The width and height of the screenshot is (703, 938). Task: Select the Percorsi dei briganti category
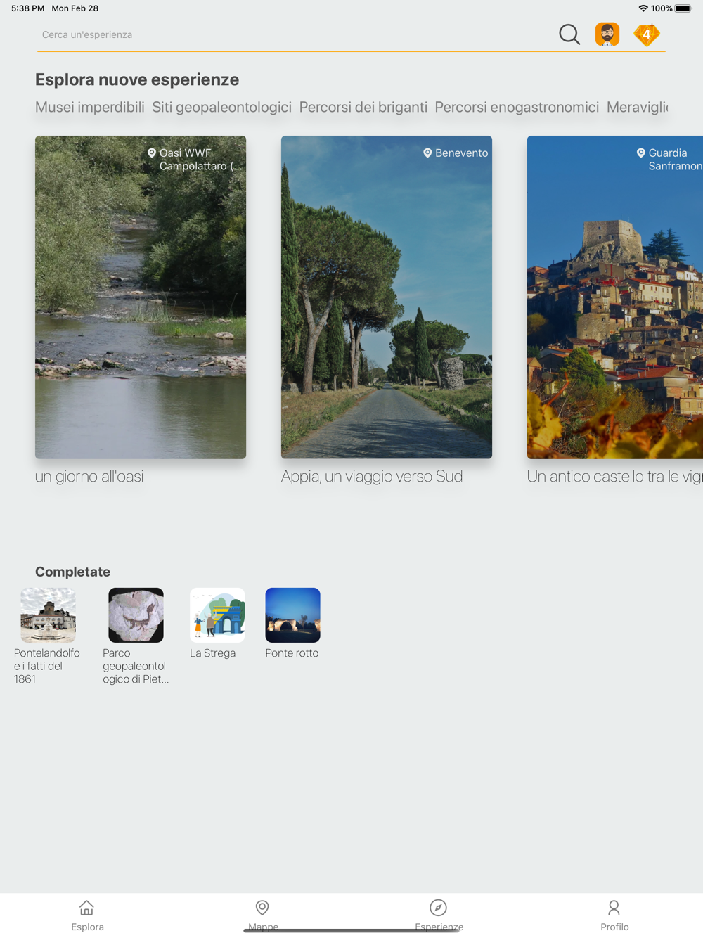pyautogui.click(x=363, y=107)
